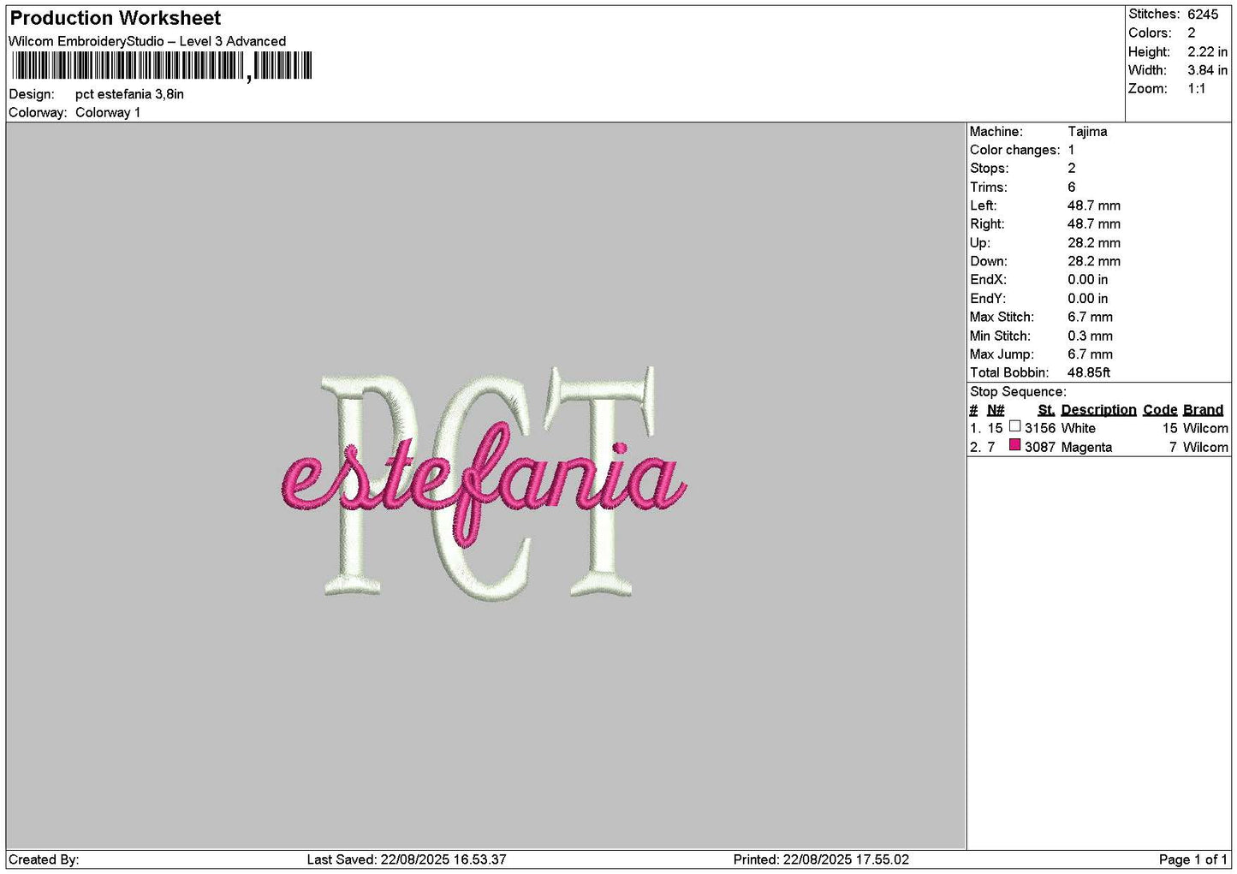Click the Up value '28.2 mm'
This screenshot has width=1237, height=874.
[x=1094, y=243]
